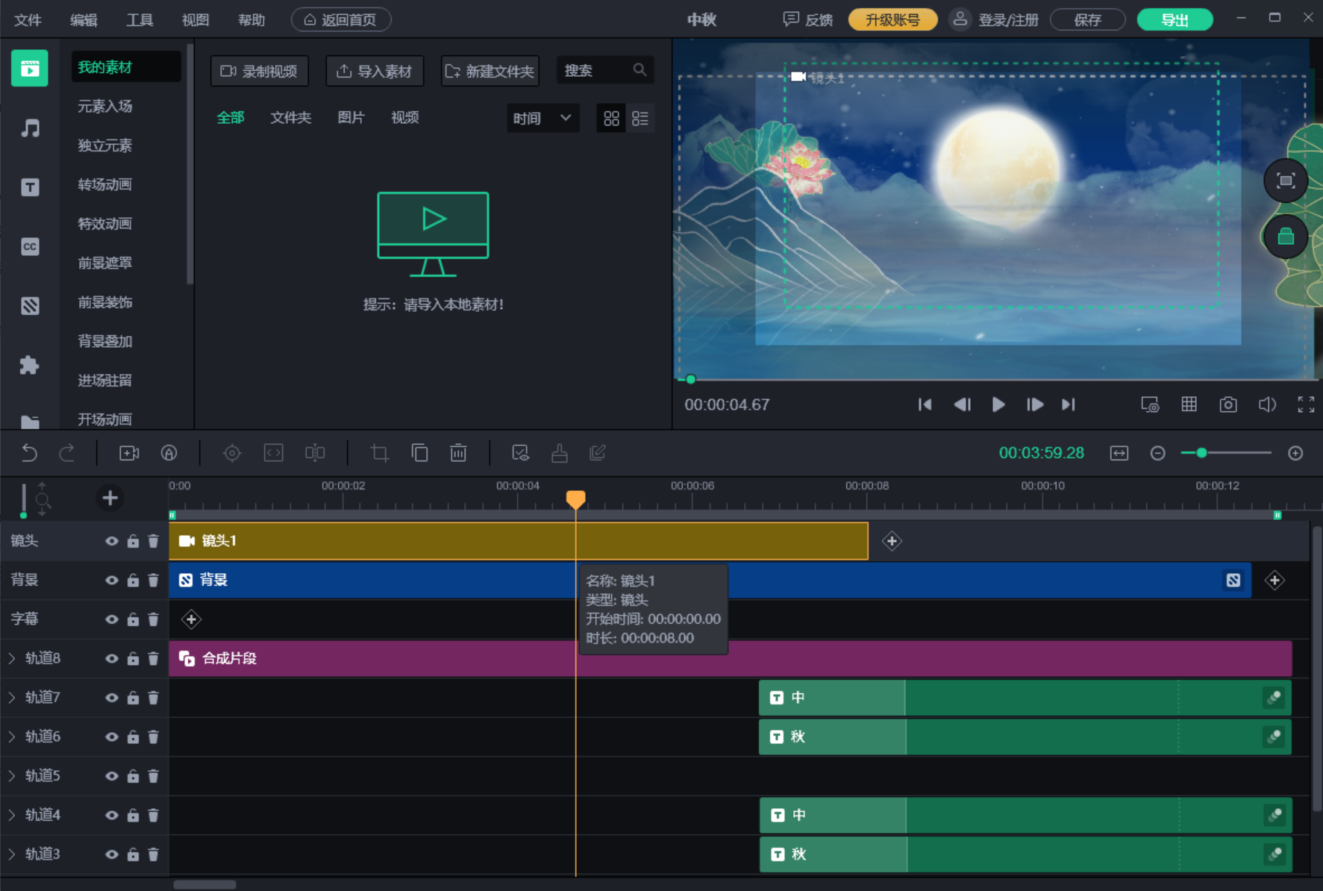The height and width of the screenshot is (891, 1323).
Task: Switch to grid view layout
Action: [x=611, y=118]
